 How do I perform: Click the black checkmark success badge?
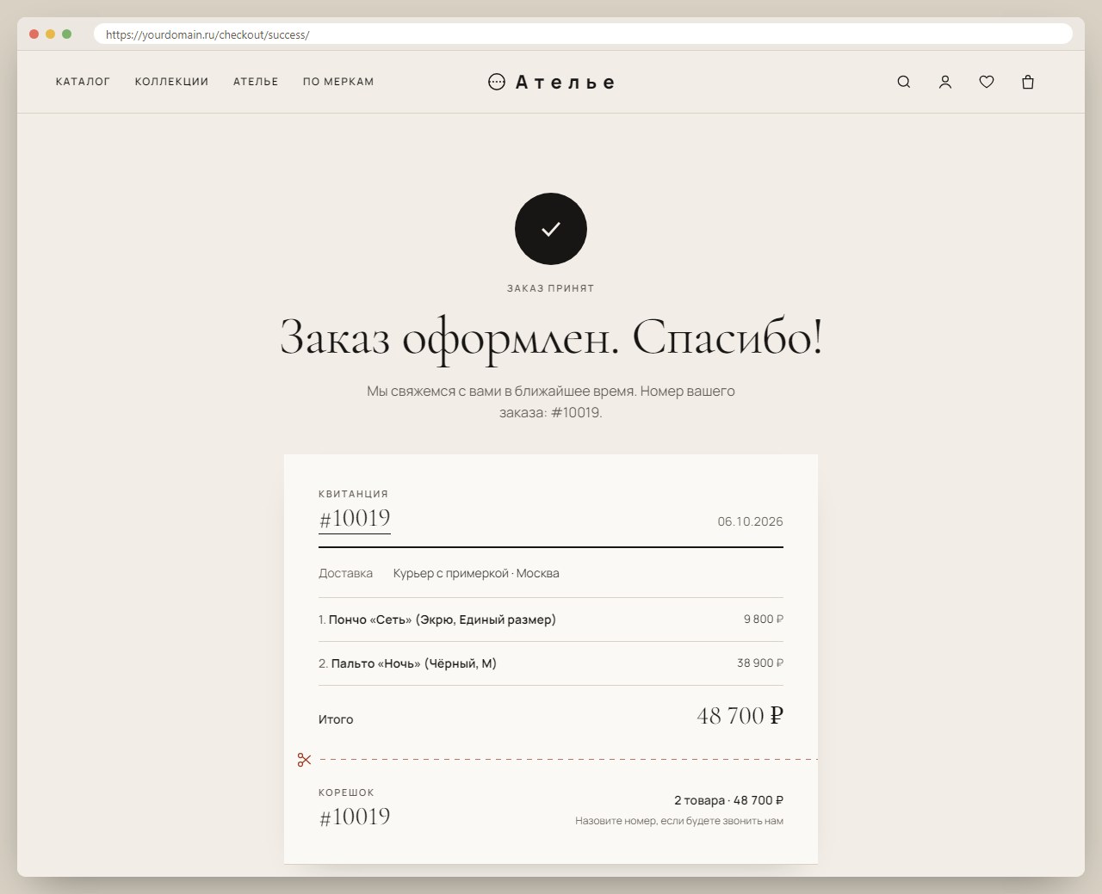(x=551, y=229)
